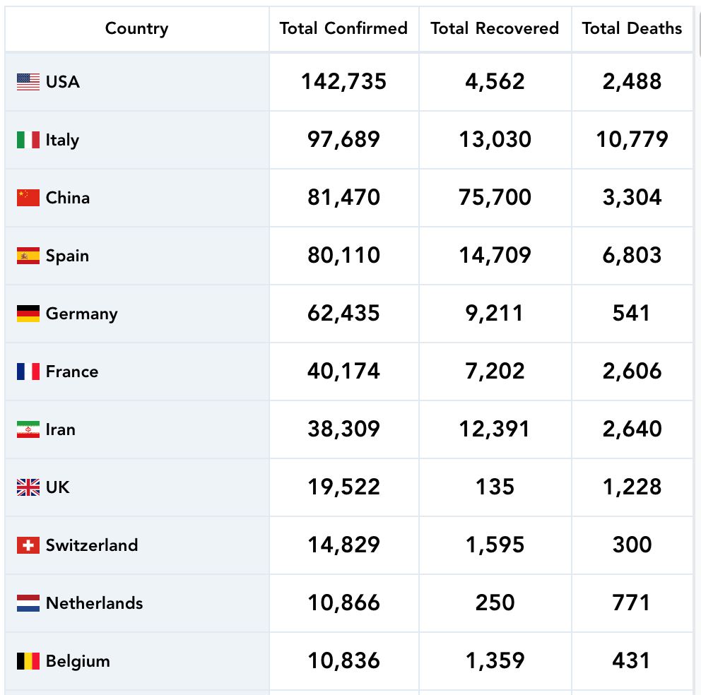Open the Switzerland country name
The image size is (701, 695).
click(x=92, y=545)
